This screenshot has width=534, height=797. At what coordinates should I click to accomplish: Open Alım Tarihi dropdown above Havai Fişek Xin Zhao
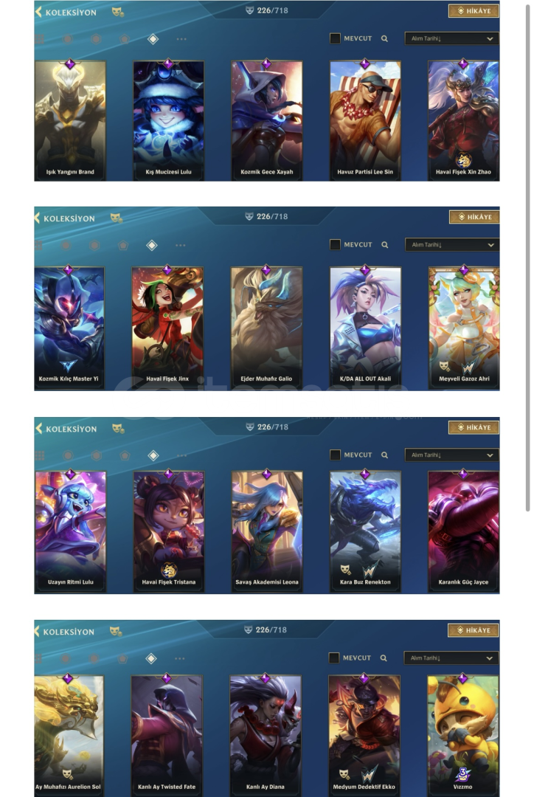[x=451, y=38]
